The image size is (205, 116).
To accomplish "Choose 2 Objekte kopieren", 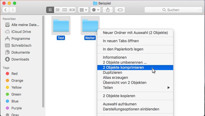I will pos(135,96).
